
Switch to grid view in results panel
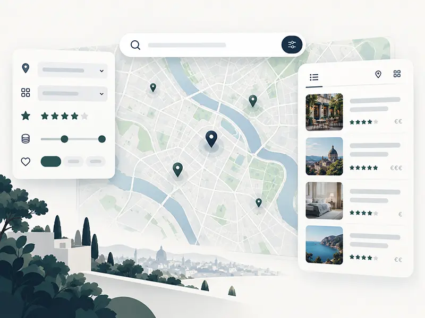pyautogui.click(x=397, y=74)
